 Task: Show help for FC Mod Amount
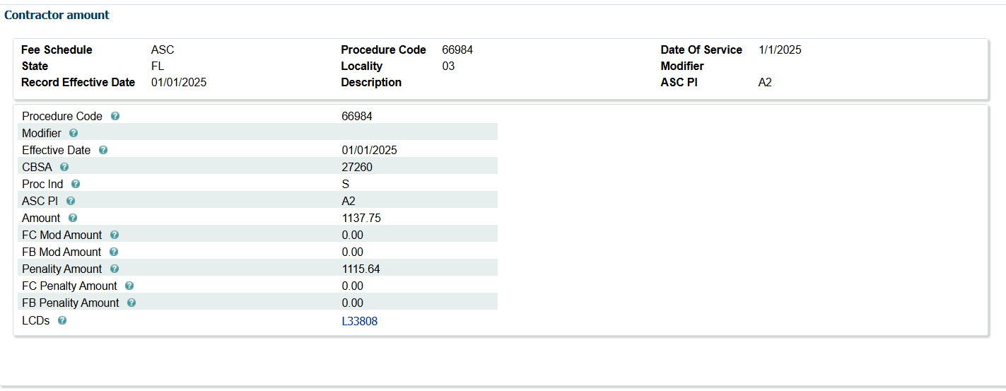(x=115, y=235)
